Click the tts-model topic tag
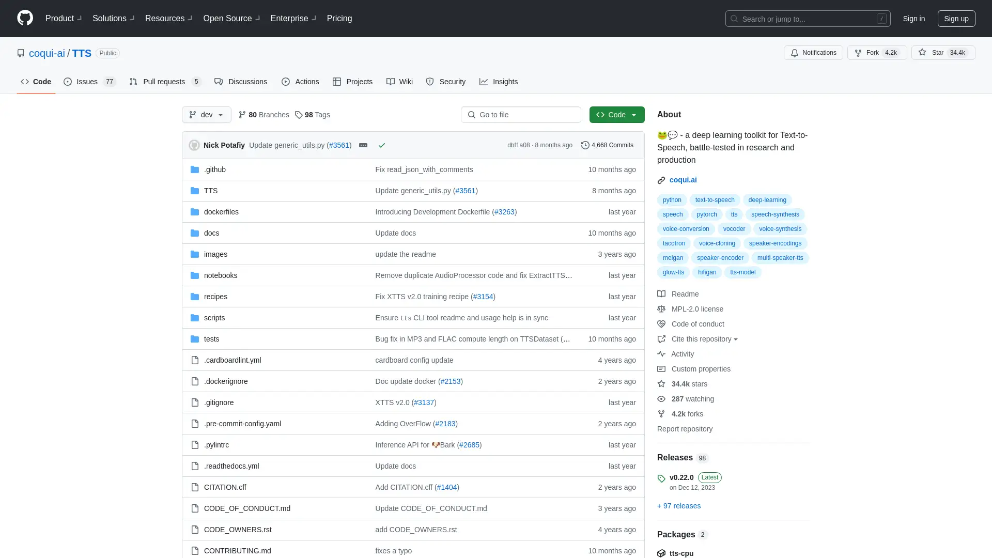This screenshot has height=558, width=992. tap(742, 272)
